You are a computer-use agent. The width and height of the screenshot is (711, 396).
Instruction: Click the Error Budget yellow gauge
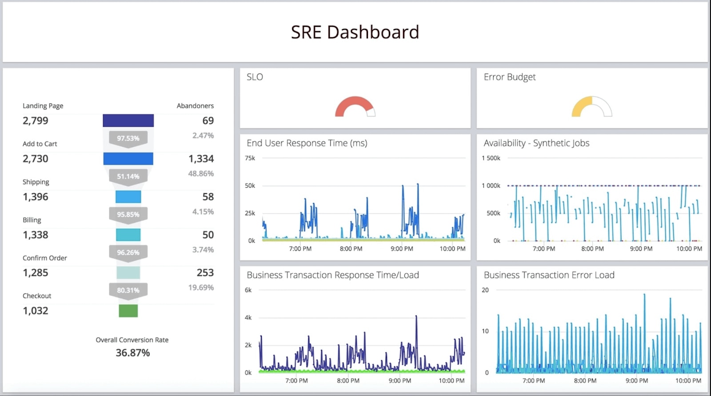pos(592,107)
